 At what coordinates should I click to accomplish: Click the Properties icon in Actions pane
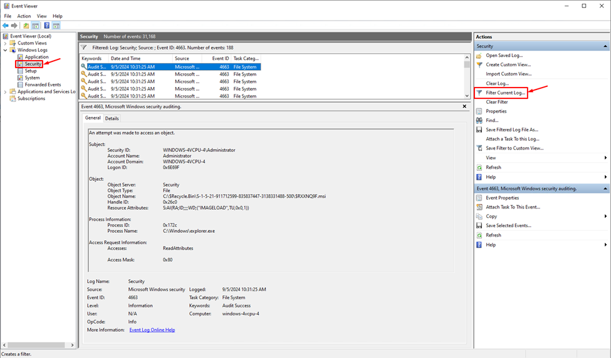coord(479,111)
